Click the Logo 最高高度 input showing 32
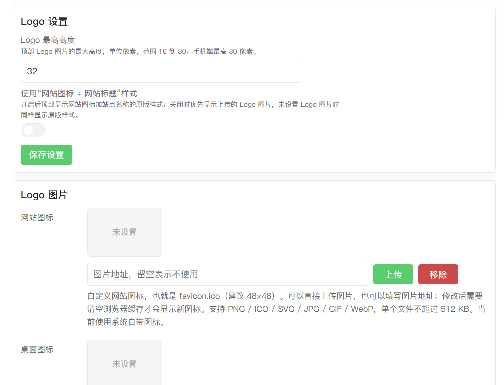The image size is (504, 385). click(161, 71)
